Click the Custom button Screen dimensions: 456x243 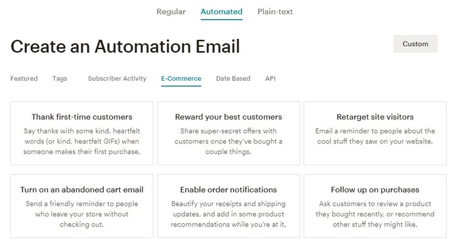tap(415, 44)
